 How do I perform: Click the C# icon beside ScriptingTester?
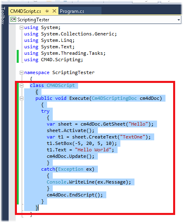(13, 19)
